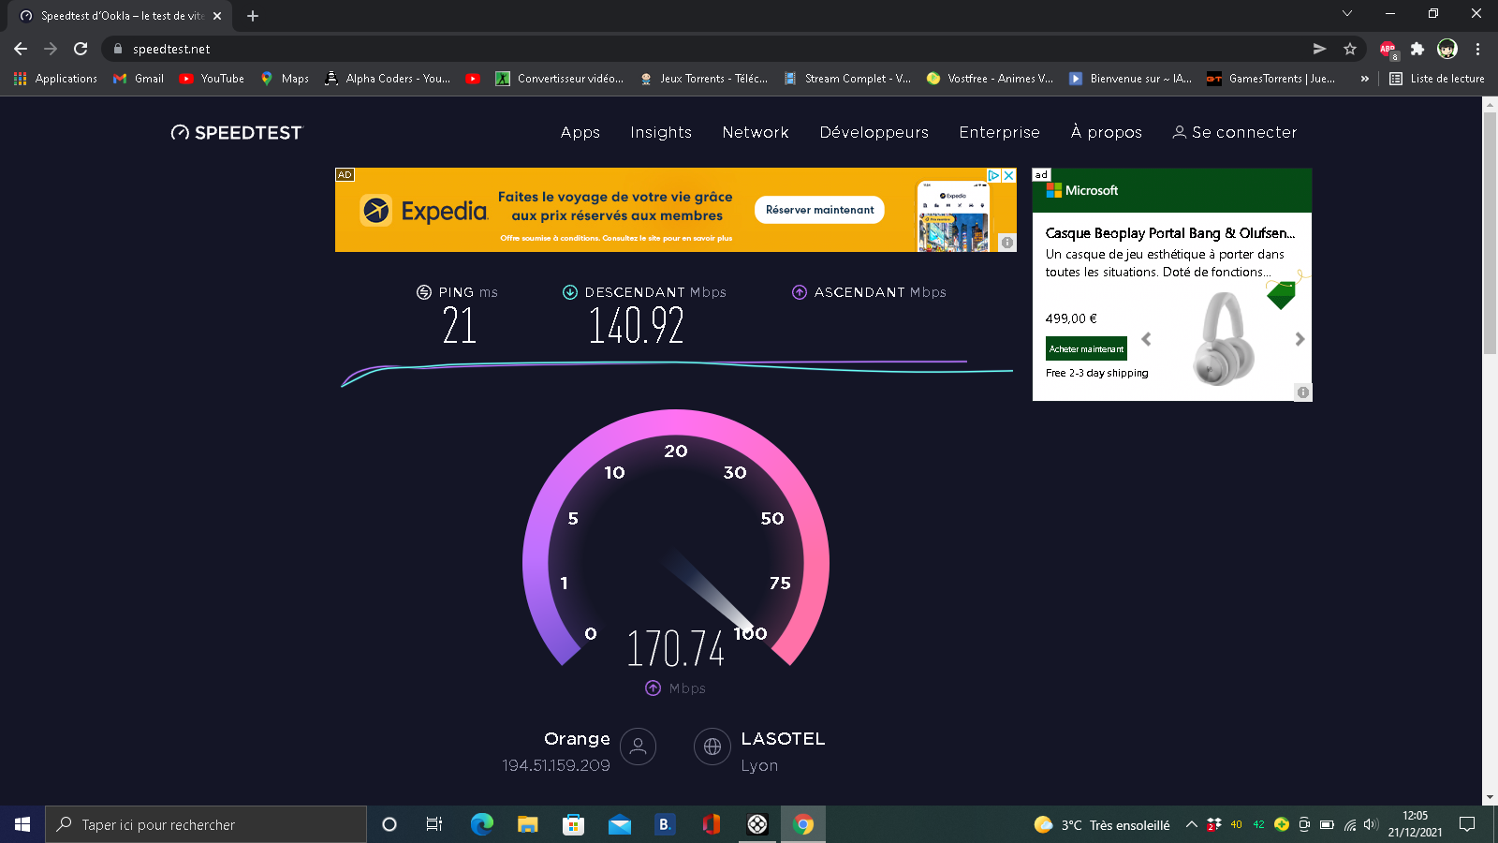
Task: Open AdBlock Plus extension icon
Action: coord(1388,49)
